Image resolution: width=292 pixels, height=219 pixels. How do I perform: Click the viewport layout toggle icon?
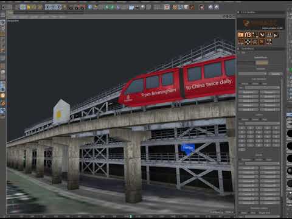click(x=233, y=16)
